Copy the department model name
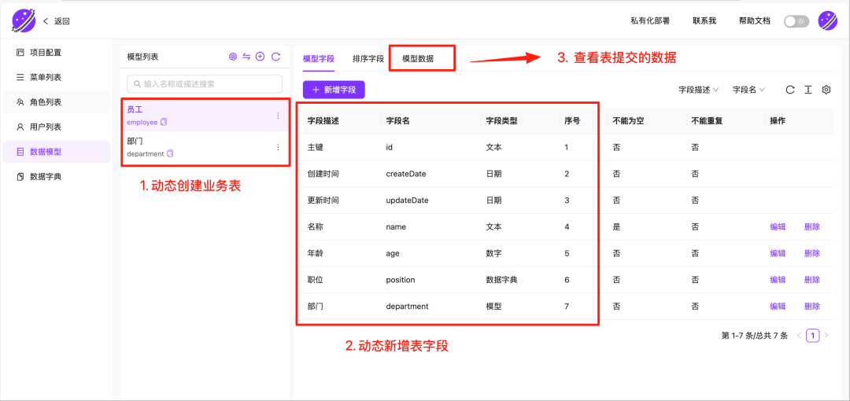Screen dimensions: 850x401 pyautogui.click(x=171, y=153)
